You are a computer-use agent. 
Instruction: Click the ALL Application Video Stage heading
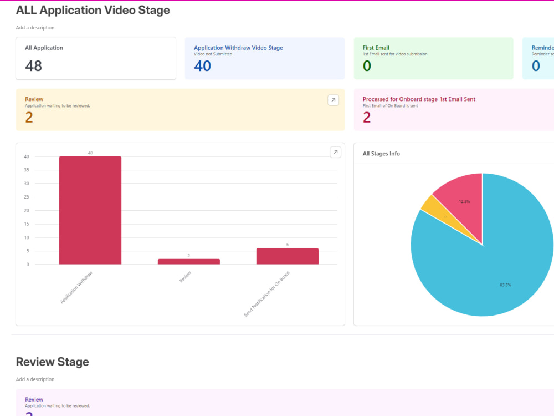tap(93, 10)
